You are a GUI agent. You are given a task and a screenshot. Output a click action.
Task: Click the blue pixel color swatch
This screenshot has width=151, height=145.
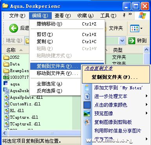pyautogui.click(x=87, y=105)
